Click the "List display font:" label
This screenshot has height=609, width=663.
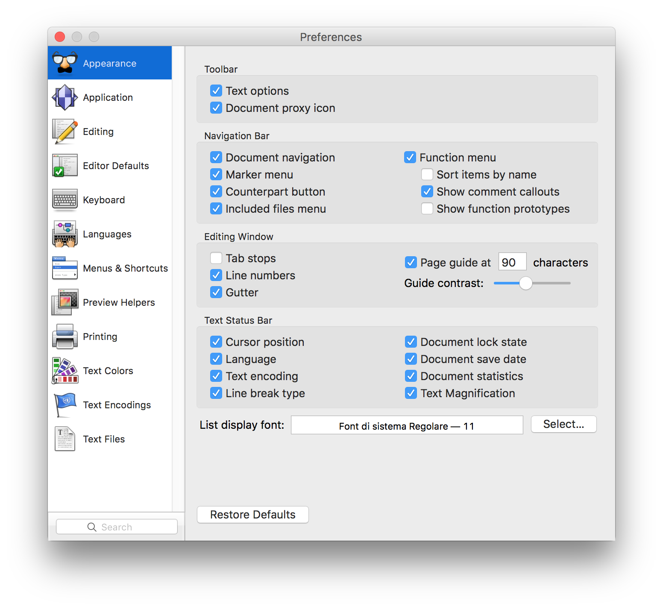pyautogui.click(x=242, y=425)
